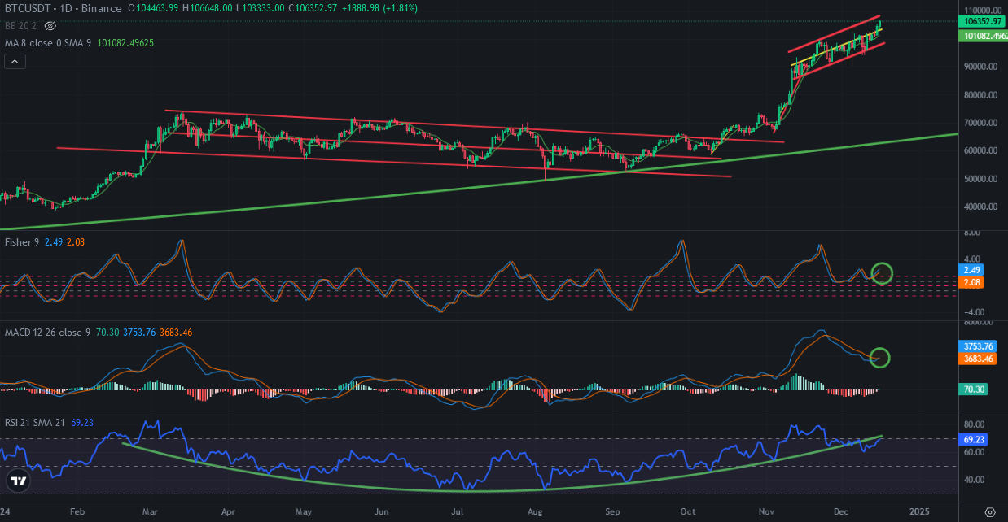The image size is (1008, 522).
Task: Click the 60000.00 price axis label
Action: [x=982, y=150]
